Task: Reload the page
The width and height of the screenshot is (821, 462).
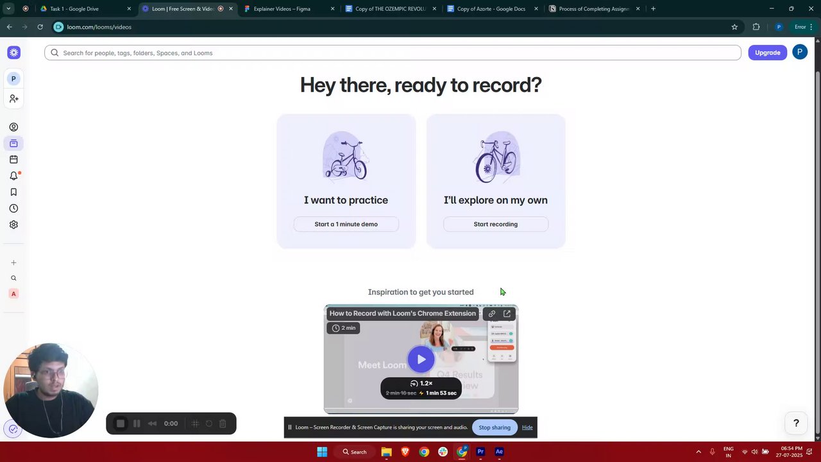Action: (x=40, y=27)
